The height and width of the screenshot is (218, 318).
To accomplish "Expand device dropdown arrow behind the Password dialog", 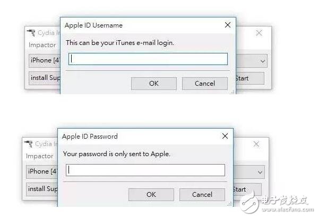I will (260, 172).
